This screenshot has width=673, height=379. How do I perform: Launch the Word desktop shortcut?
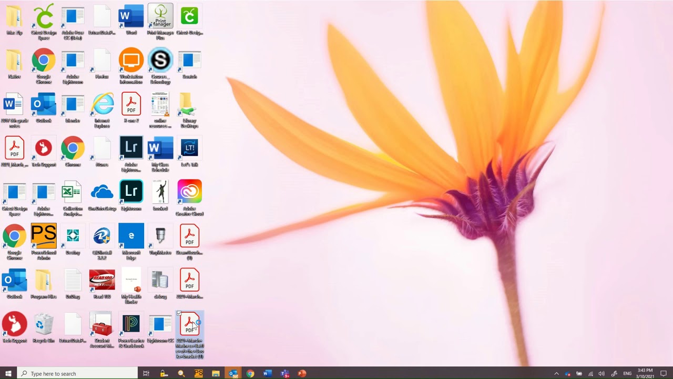tap(131, 21)
